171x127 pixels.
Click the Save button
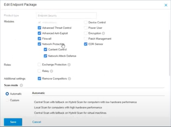click(x=13, y=122)
